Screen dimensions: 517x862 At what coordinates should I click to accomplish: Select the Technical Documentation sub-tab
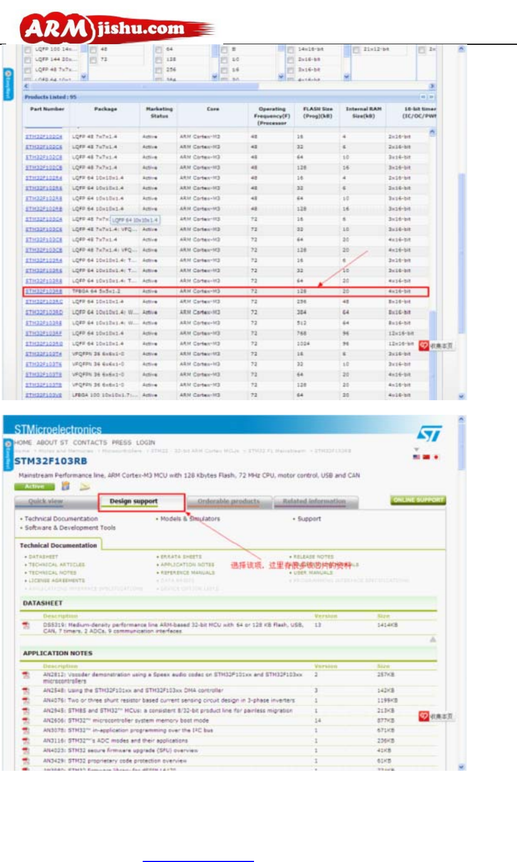(58, 545)
